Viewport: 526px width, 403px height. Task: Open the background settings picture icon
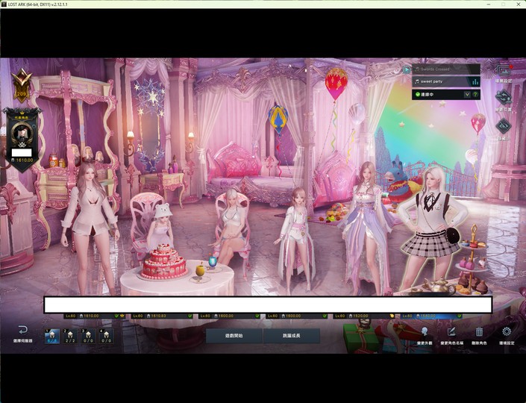(x=504, y=71)
